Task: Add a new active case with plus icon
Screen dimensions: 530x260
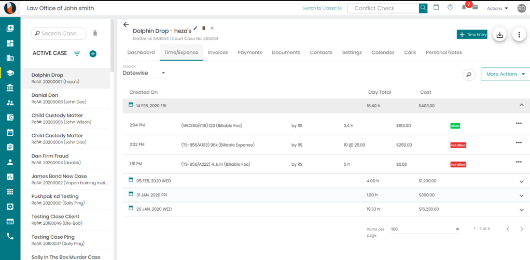Action: [93, 54]
